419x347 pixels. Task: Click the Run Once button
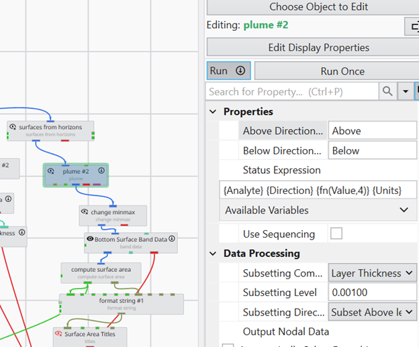(x=336, y=71)
